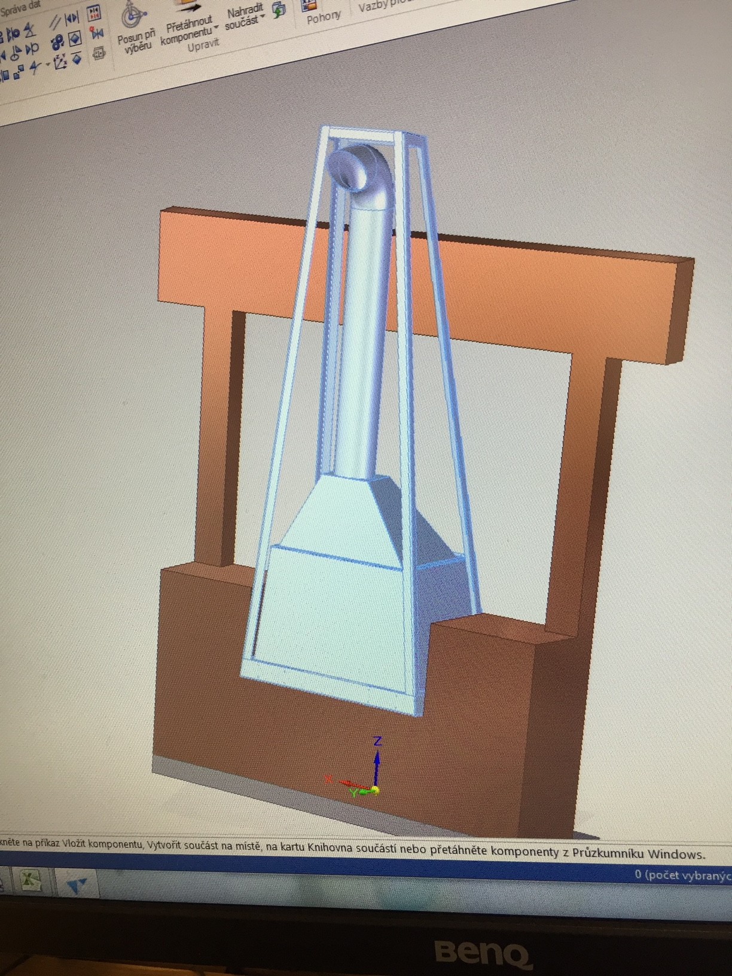Click the opposing arrows between bars icon
This screenshot has width=732, height=976.
point(72,19)
